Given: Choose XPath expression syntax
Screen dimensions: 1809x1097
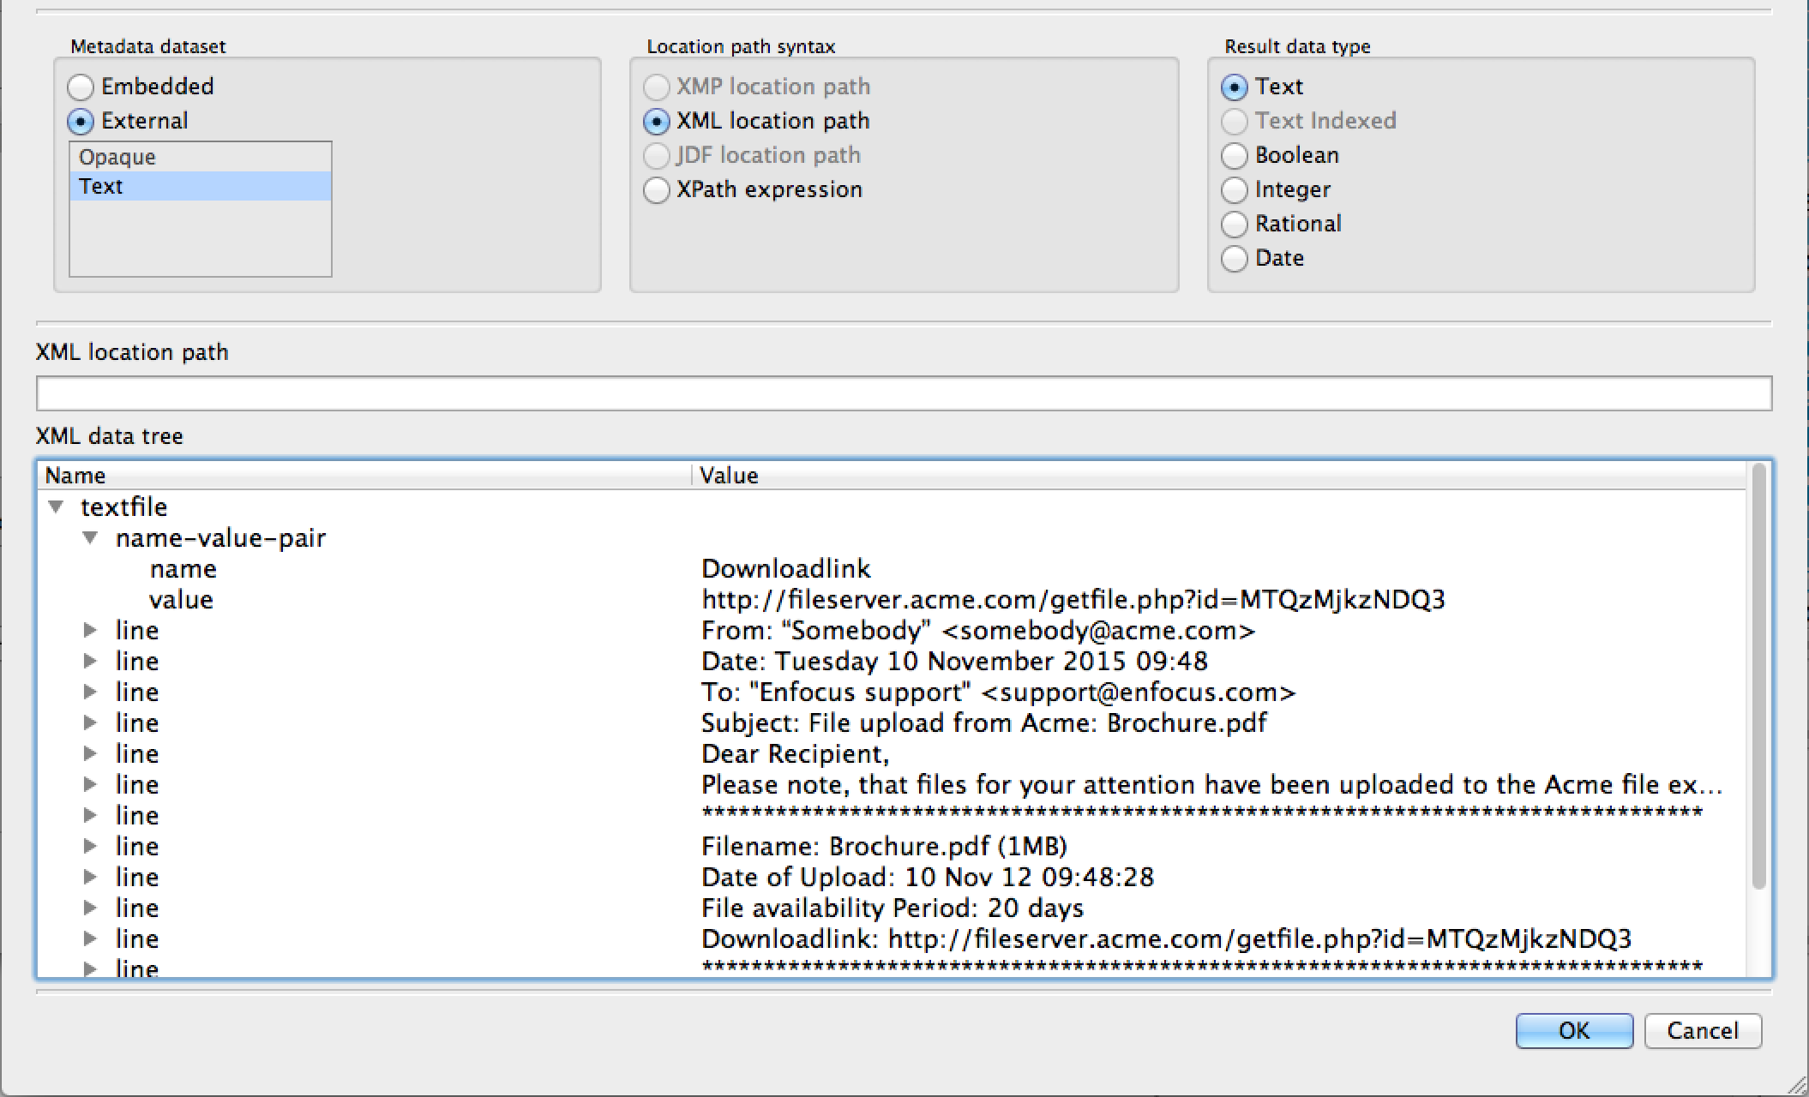Looking at the screenshot, I should click(x=657, y=190).
